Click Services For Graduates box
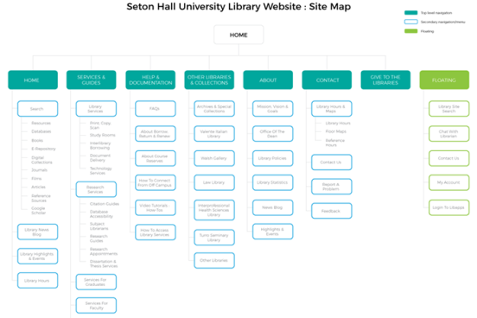The height and width of the screenshot is (318, 477). tap(96, 282)
